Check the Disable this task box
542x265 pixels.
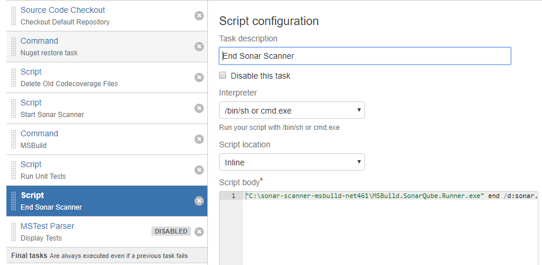coord(223,76)
